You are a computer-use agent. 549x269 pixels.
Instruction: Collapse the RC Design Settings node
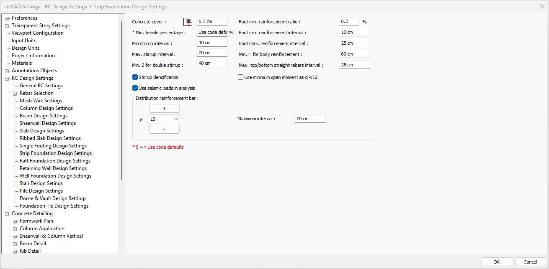(x=7, y=78)
